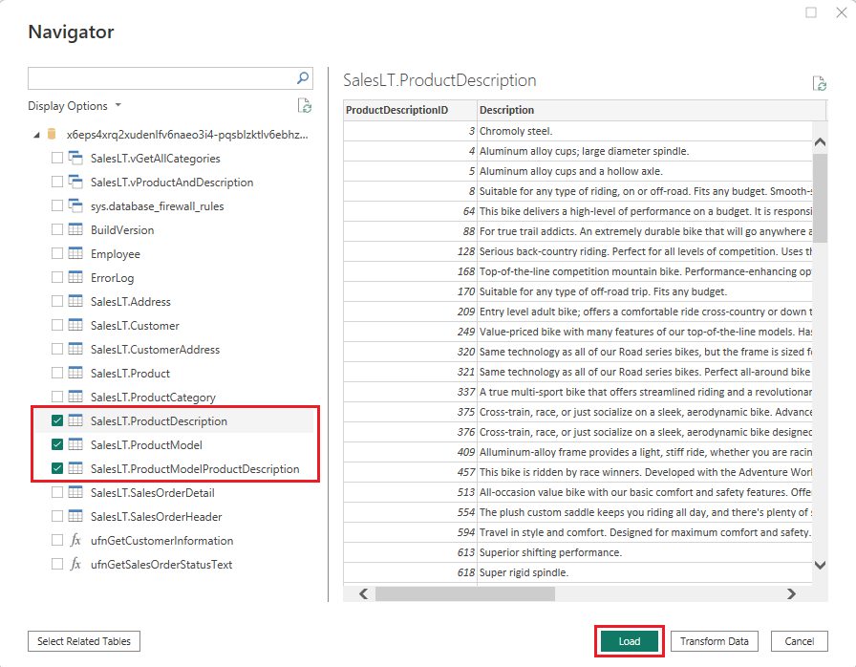856x667 pixels.
Task: Click the Load button
Action: click(x=629, y=641)
